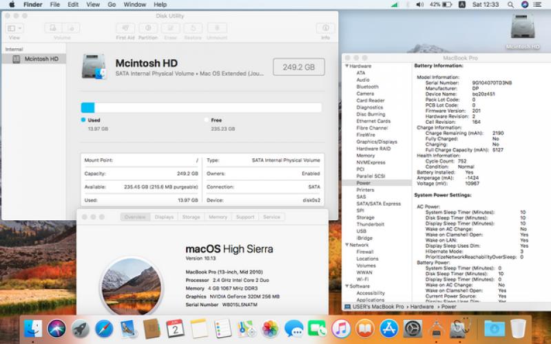Open the Window menu
Screen dimensions: 551x344
point(134,5)
